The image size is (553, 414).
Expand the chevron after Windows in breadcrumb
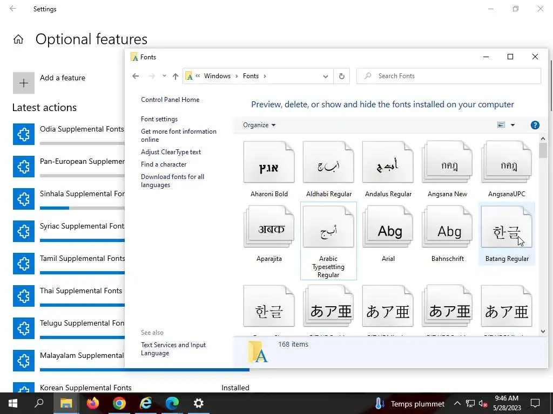[x=237, y=76]
